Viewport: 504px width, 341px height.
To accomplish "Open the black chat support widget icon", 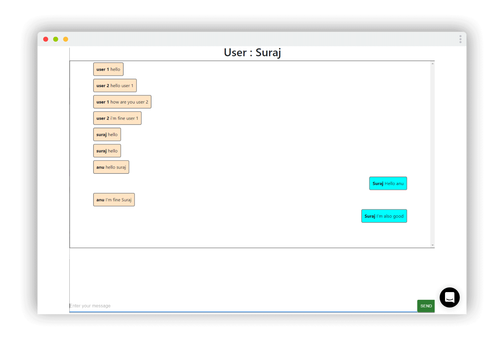I will point(449,297).
